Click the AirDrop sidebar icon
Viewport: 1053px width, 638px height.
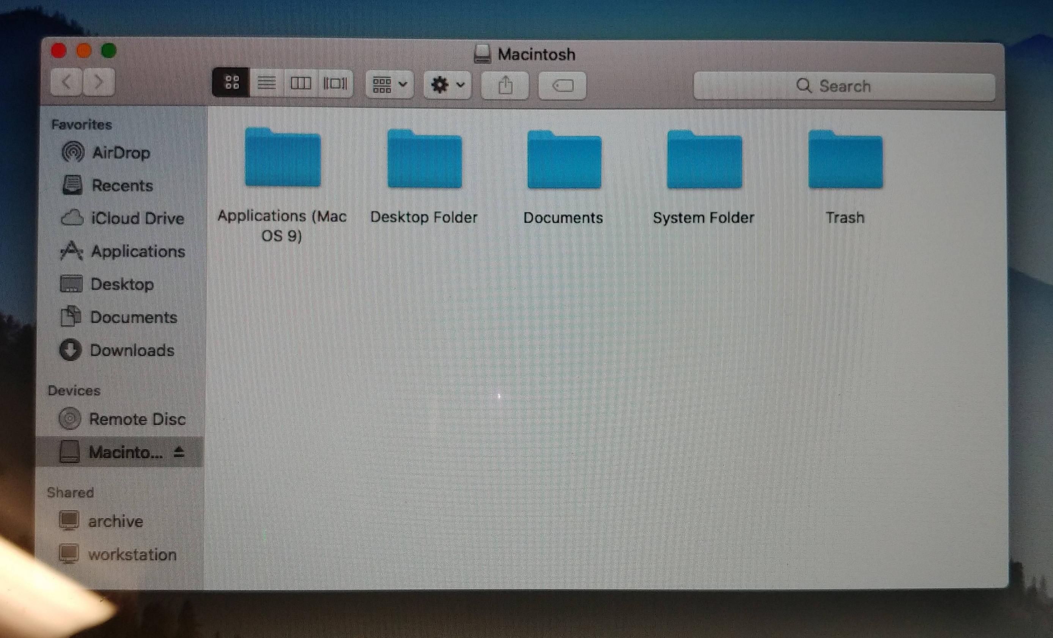[x=73, y=152]
